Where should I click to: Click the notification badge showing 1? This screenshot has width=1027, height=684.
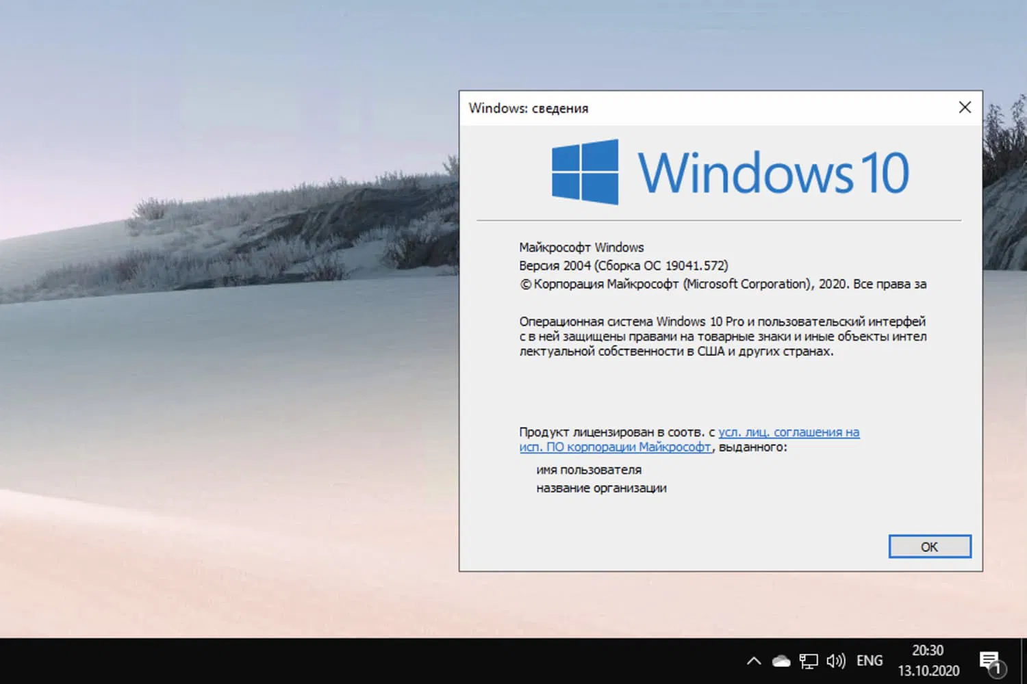click(x=998, y=668)
